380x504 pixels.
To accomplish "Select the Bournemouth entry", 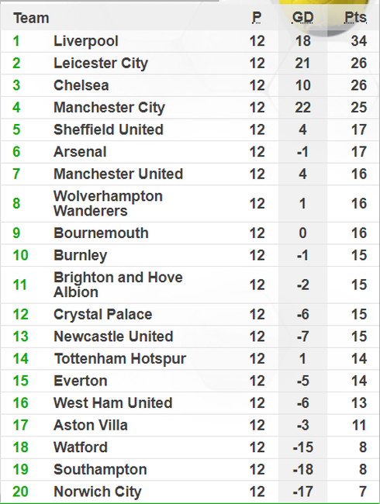I will point(101,233).
